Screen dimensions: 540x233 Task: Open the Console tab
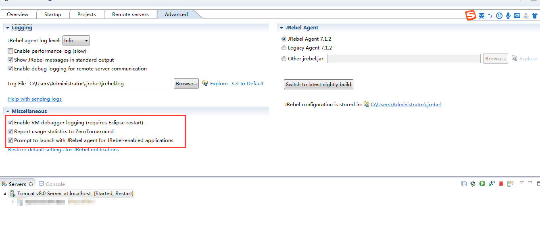click(x=52, y=184)
